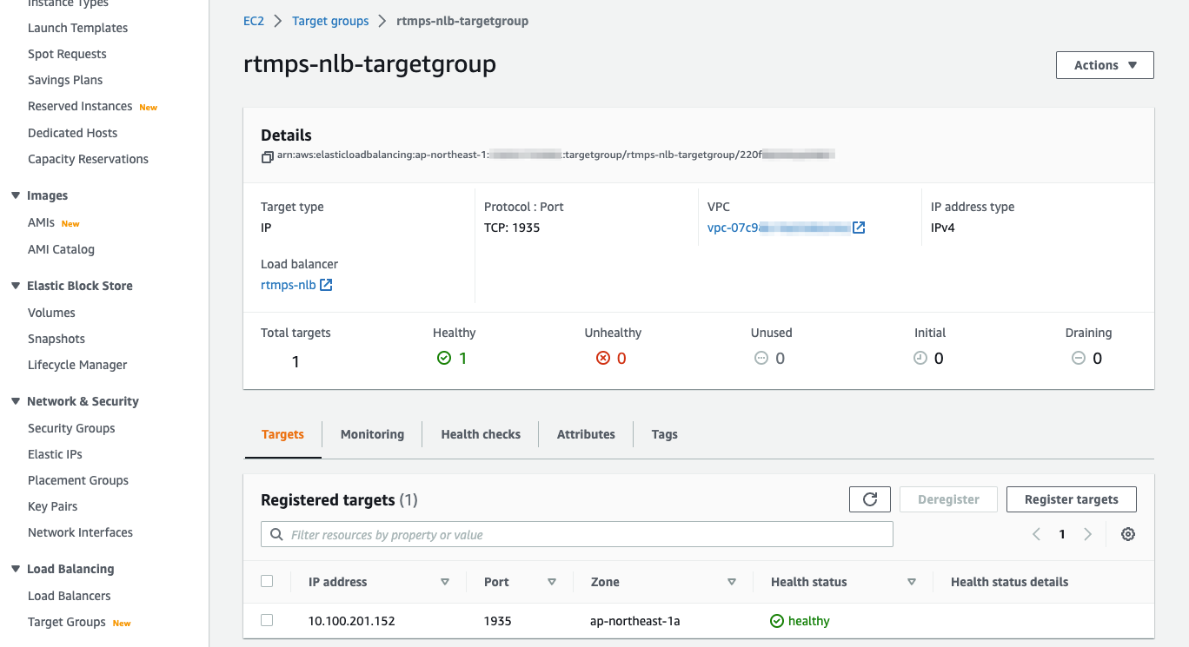Open Reserved Instances in sidebar

point(80,106)
